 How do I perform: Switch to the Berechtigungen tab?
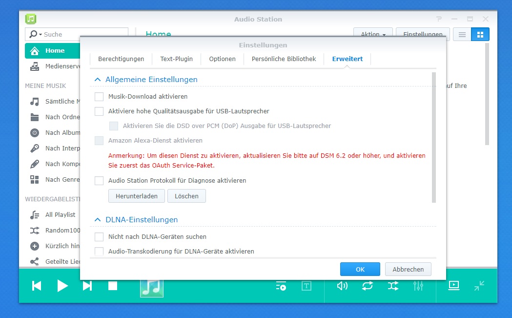pyautogui.click(x=121, y=59)
